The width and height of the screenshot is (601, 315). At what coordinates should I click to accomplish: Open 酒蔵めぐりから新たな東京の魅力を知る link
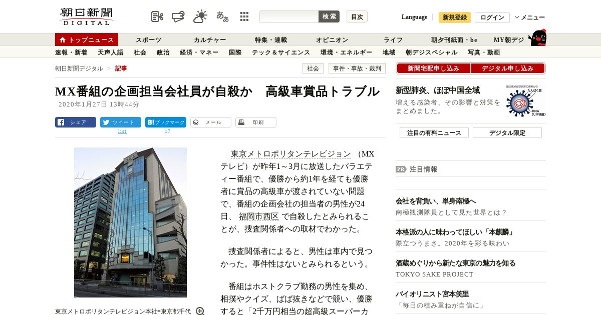pyautogui.click(x=455, y=263)
